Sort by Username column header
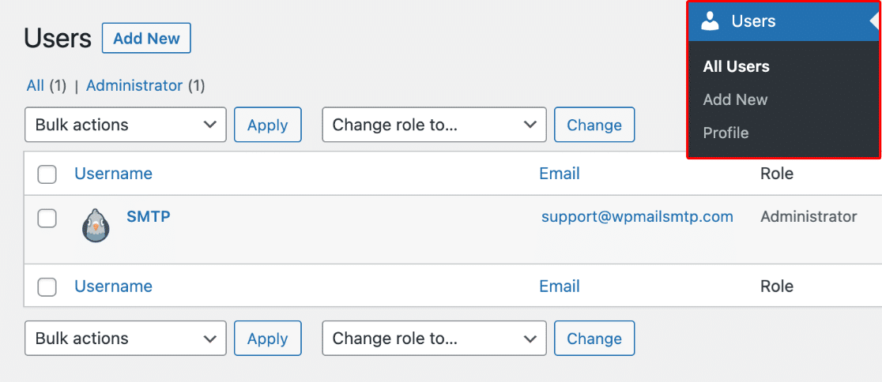882x382 pixels. 113,174
